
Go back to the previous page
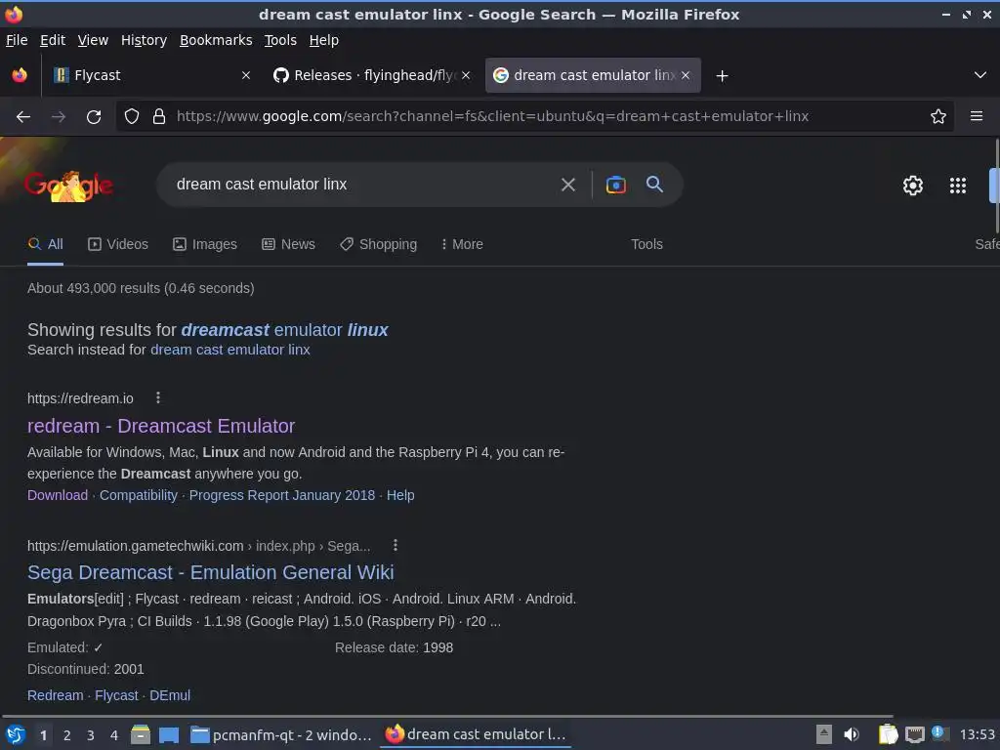(x=23, y=117)
